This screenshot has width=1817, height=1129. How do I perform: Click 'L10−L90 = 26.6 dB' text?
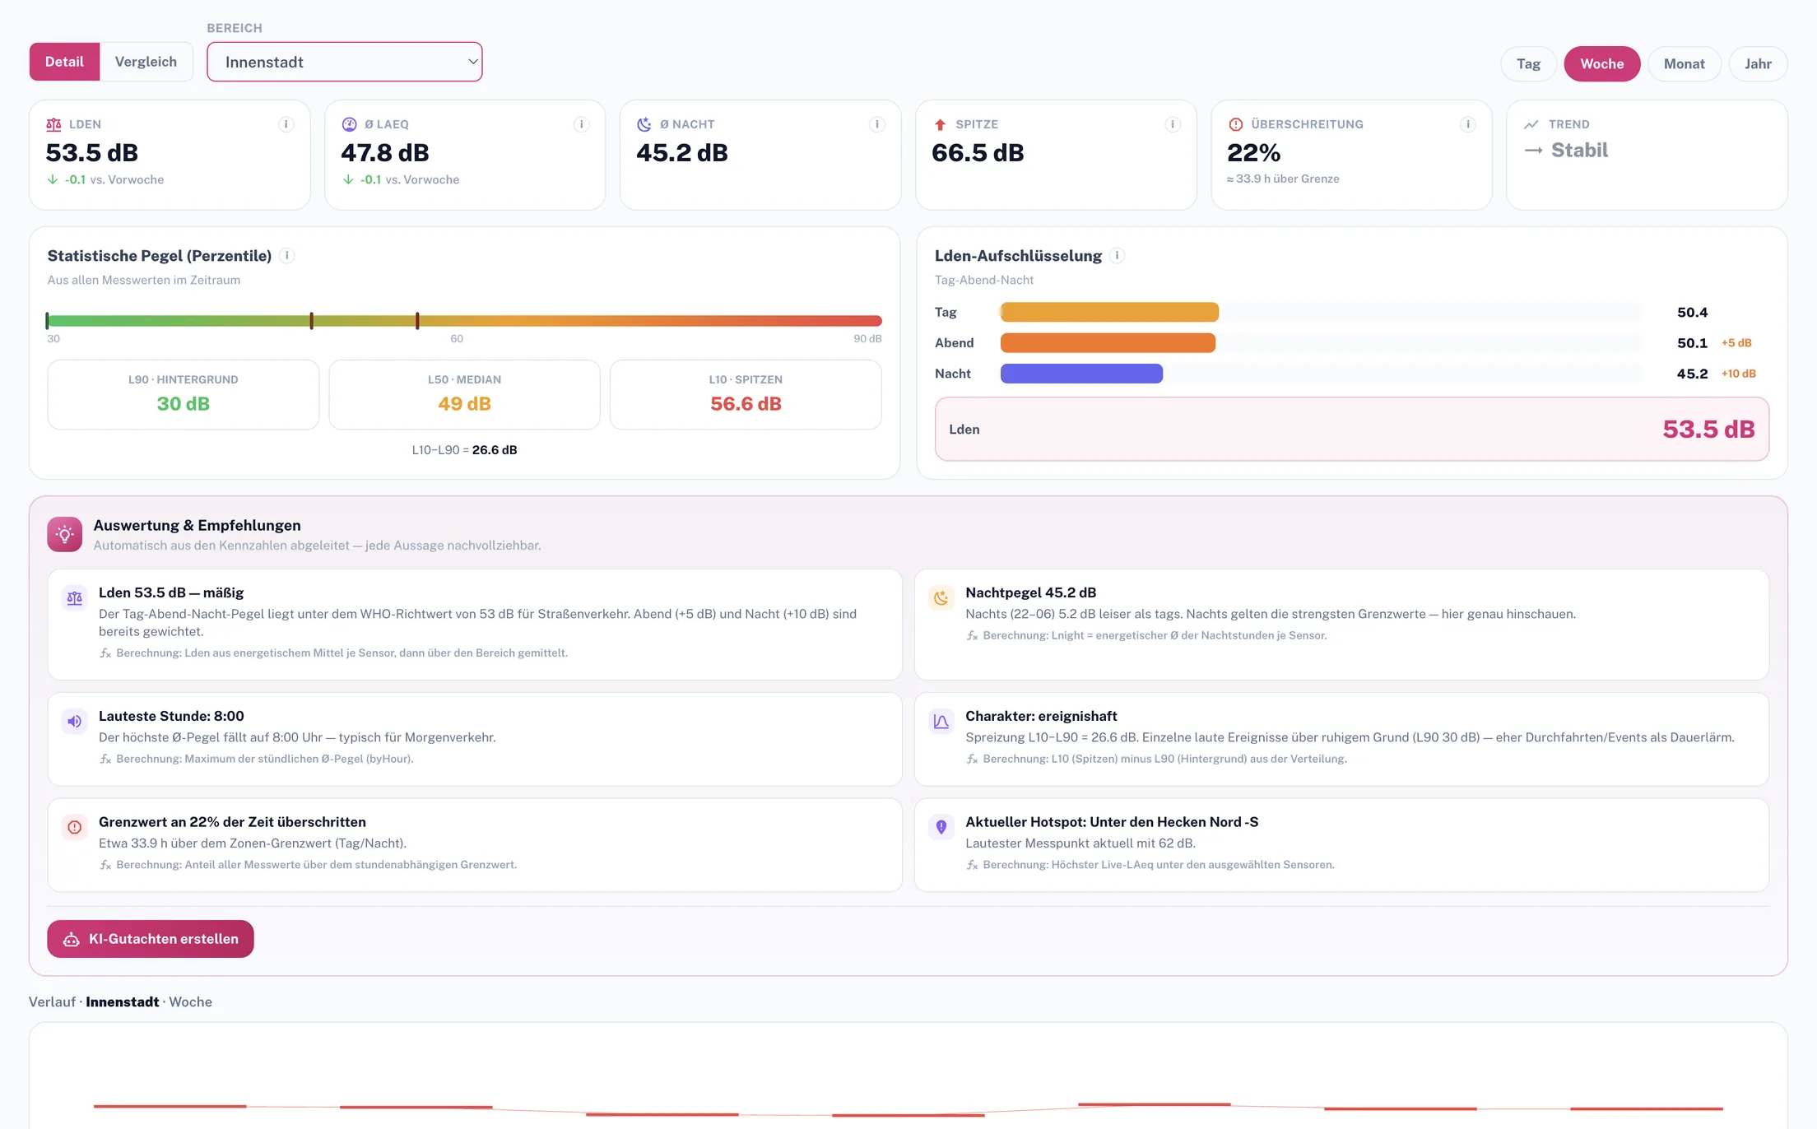coord(464,450)
